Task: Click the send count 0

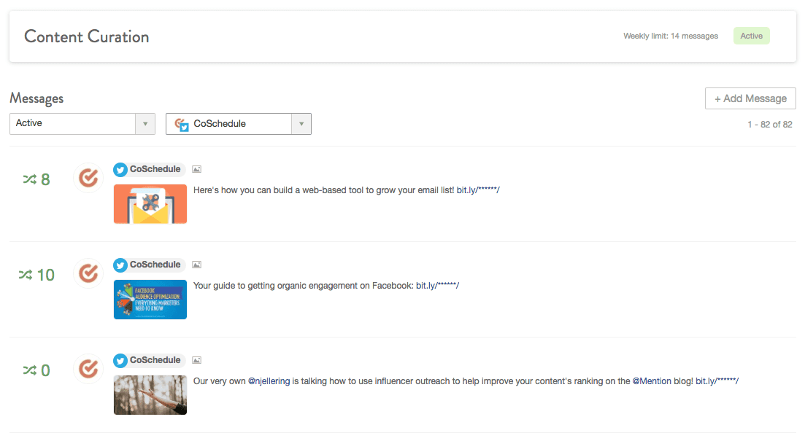Action: click(45, 370)
